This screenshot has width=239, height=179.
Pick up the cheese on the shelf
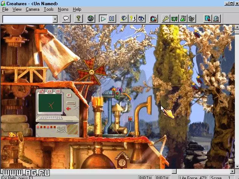[12, 135]
